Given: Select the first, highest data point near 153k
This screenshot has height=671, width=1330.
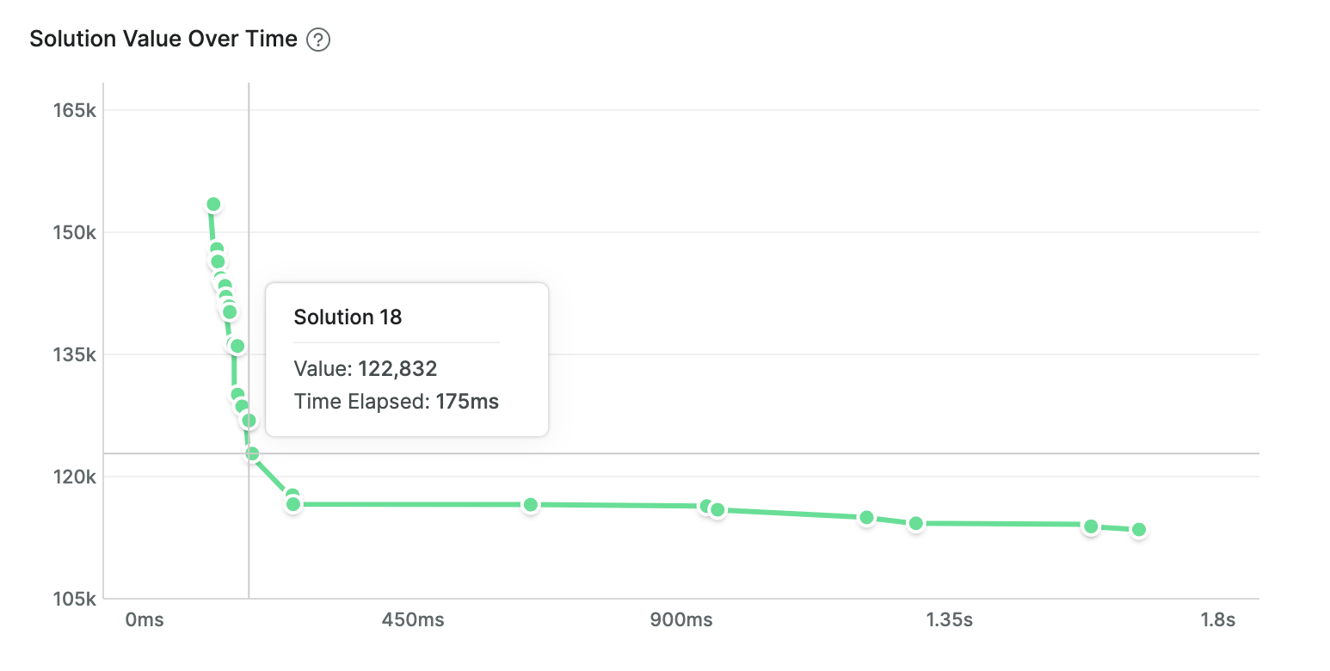Looking at the screenshot, I should [213, 205].
